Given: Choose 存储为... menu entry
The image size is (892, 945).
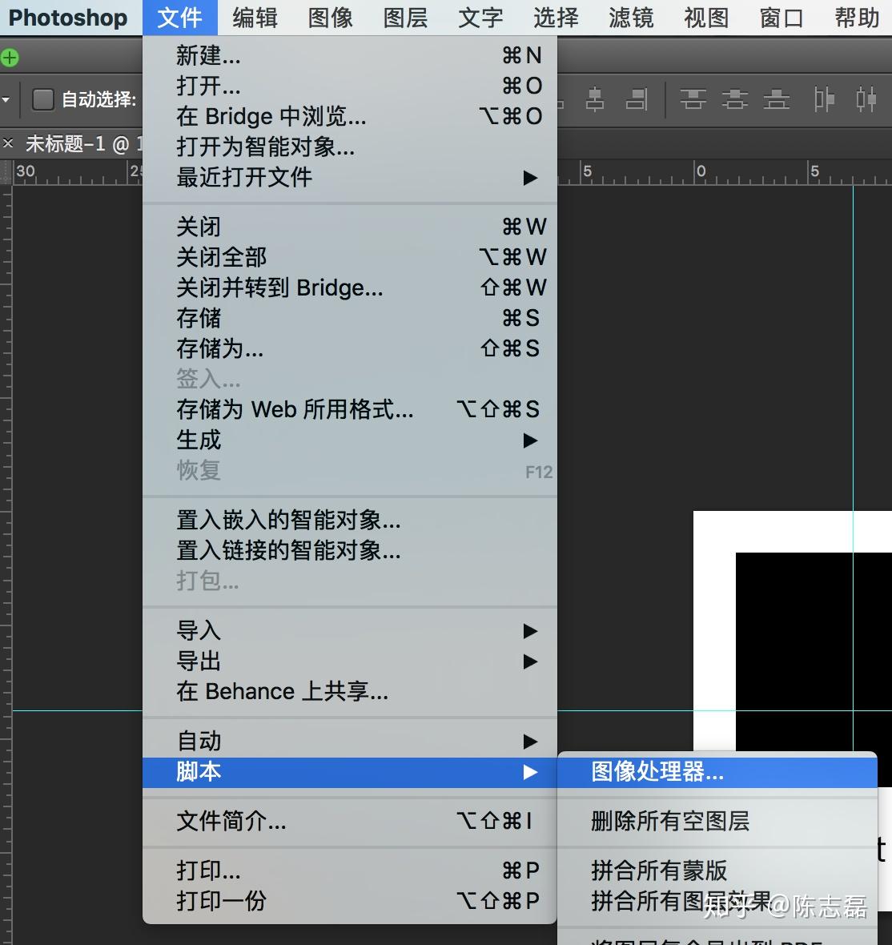Looking at the screenshot, I should click(350, 348).
